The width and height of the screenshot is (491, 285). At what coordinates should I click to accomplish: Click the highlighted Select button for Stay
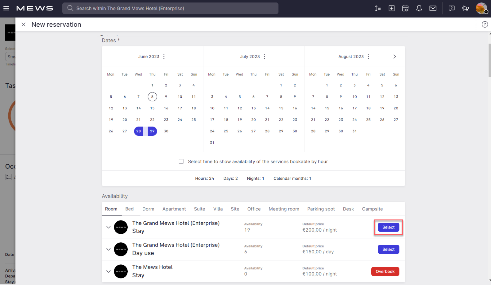[388, 227]
